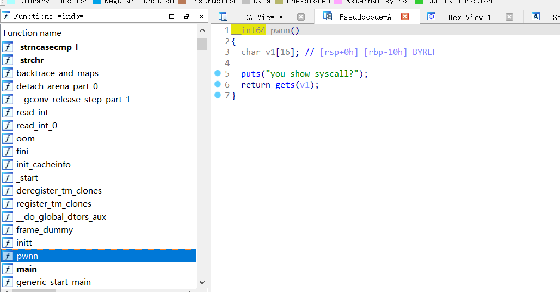Screen dimensions: 560x292
Task: Click function icon beside main
Action: [8, 269]
